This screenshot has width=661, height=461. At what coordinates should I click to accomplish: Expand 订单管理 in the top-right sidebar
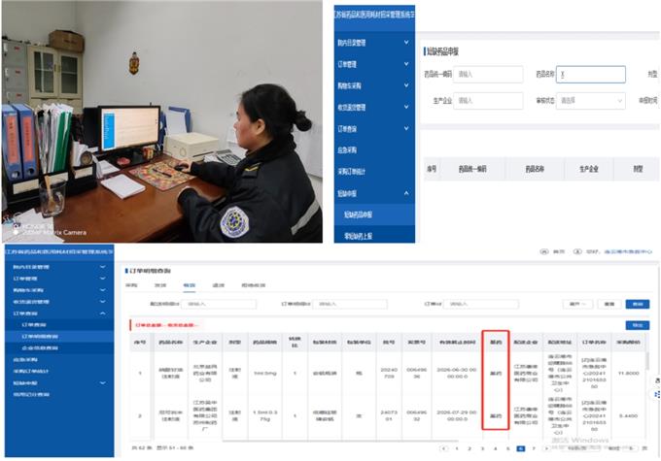(x=407, y=64)
